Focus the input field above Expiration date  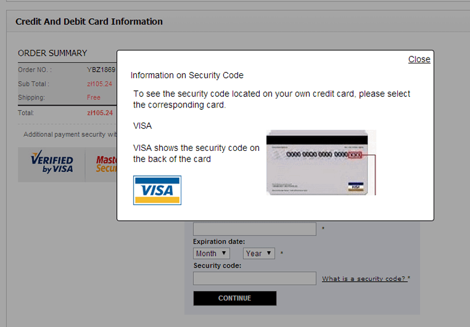(254, 229)
